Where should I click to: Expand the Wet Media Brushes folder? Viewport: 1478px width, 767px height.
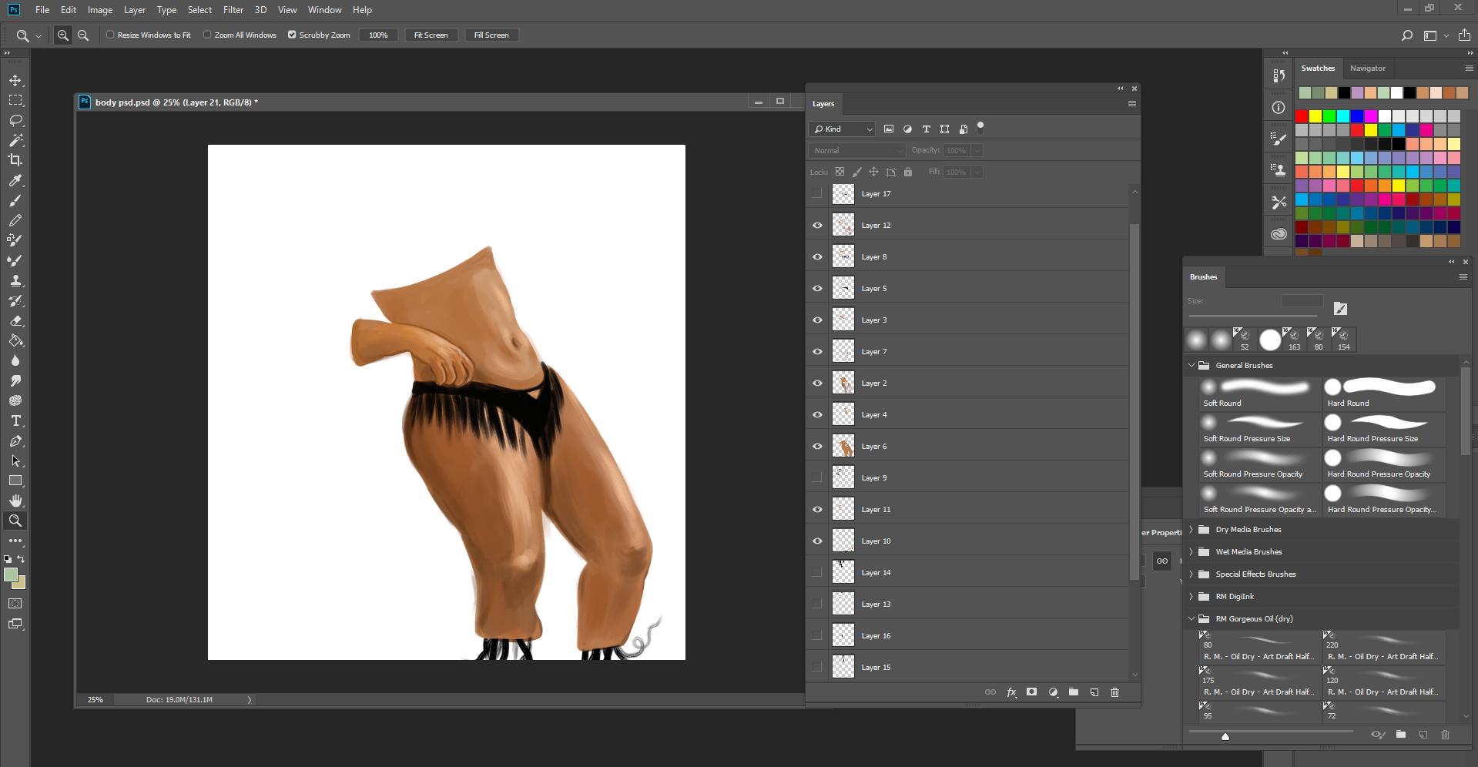(x=1191, y=551)
